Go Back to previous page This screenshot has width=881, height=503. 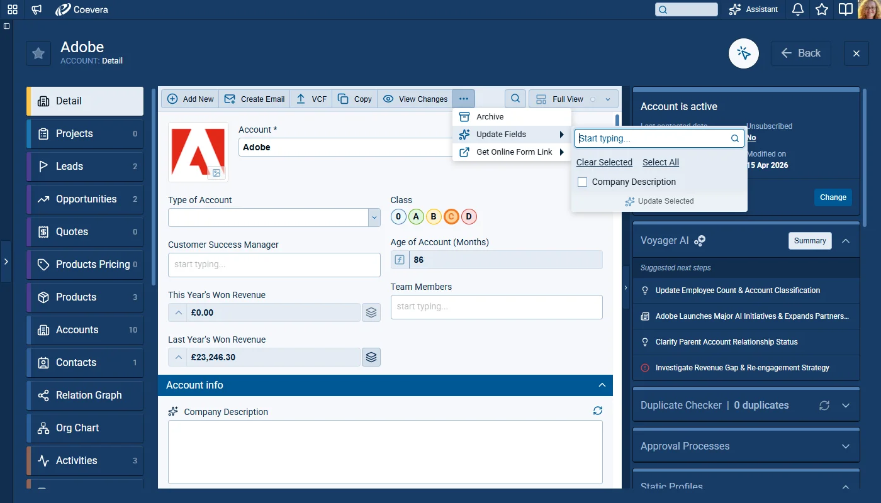tap(801, 53)
